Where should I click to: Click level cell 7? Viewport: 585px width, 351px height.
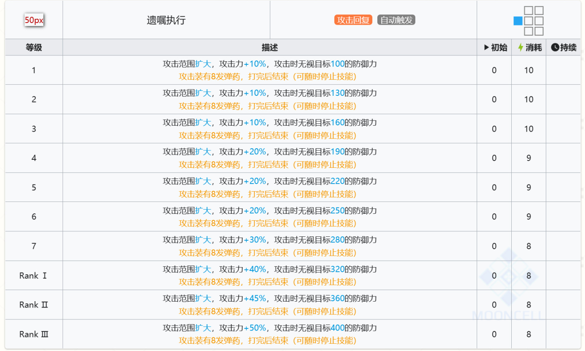pyautogui.click(x=34, y=246)
